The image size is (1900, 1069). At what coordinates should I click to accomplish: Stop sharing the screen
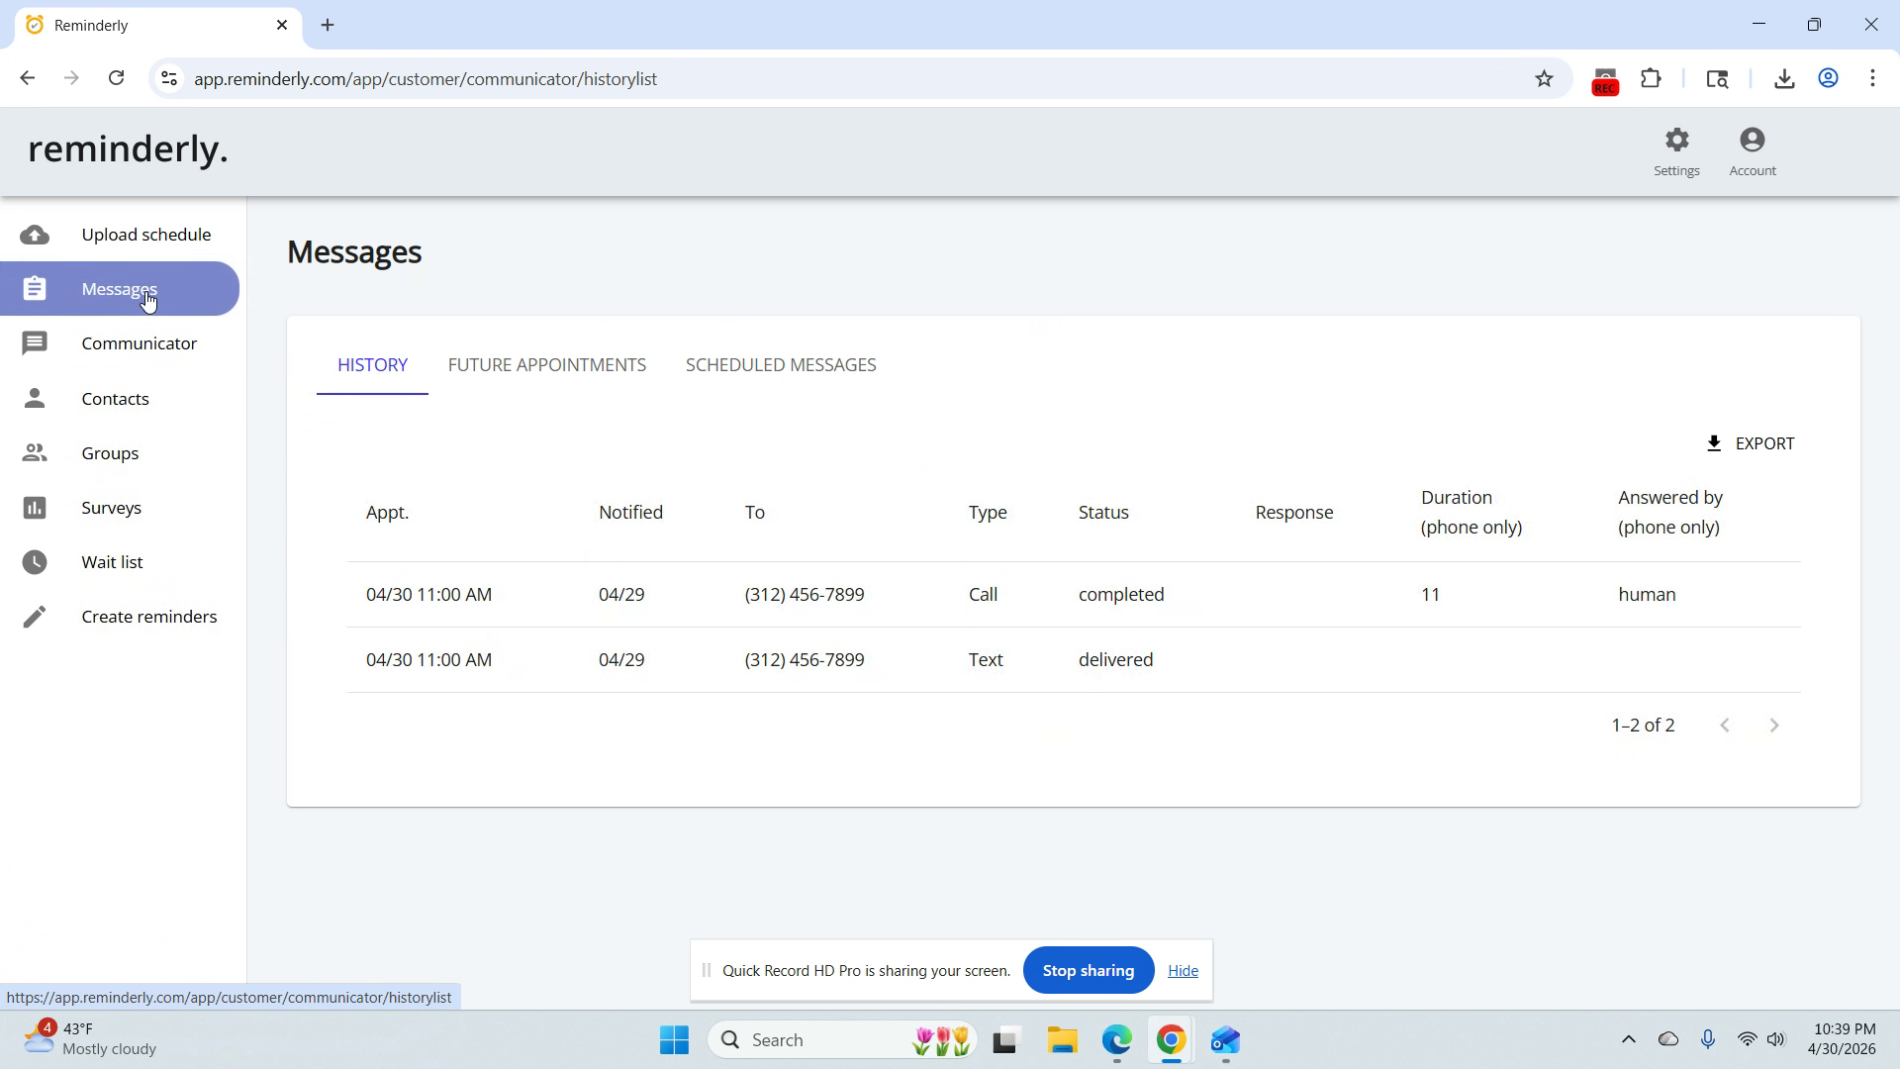coord(1089,971)
